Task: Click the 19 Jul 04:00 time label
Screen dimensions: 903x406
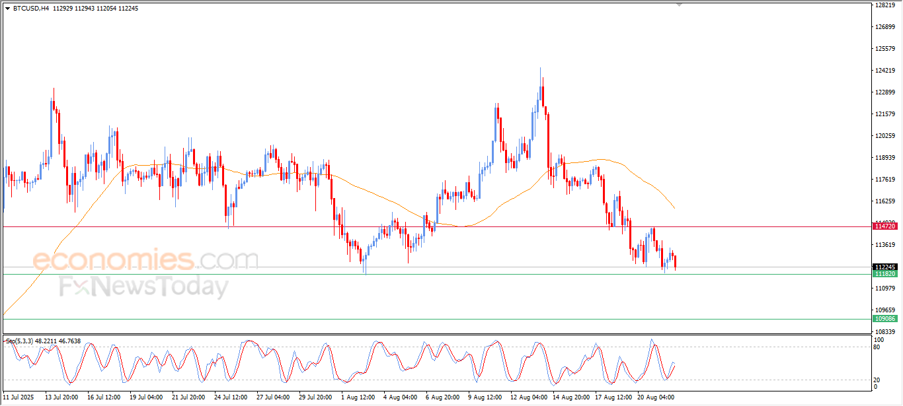Action: click(x=147, y=397)
